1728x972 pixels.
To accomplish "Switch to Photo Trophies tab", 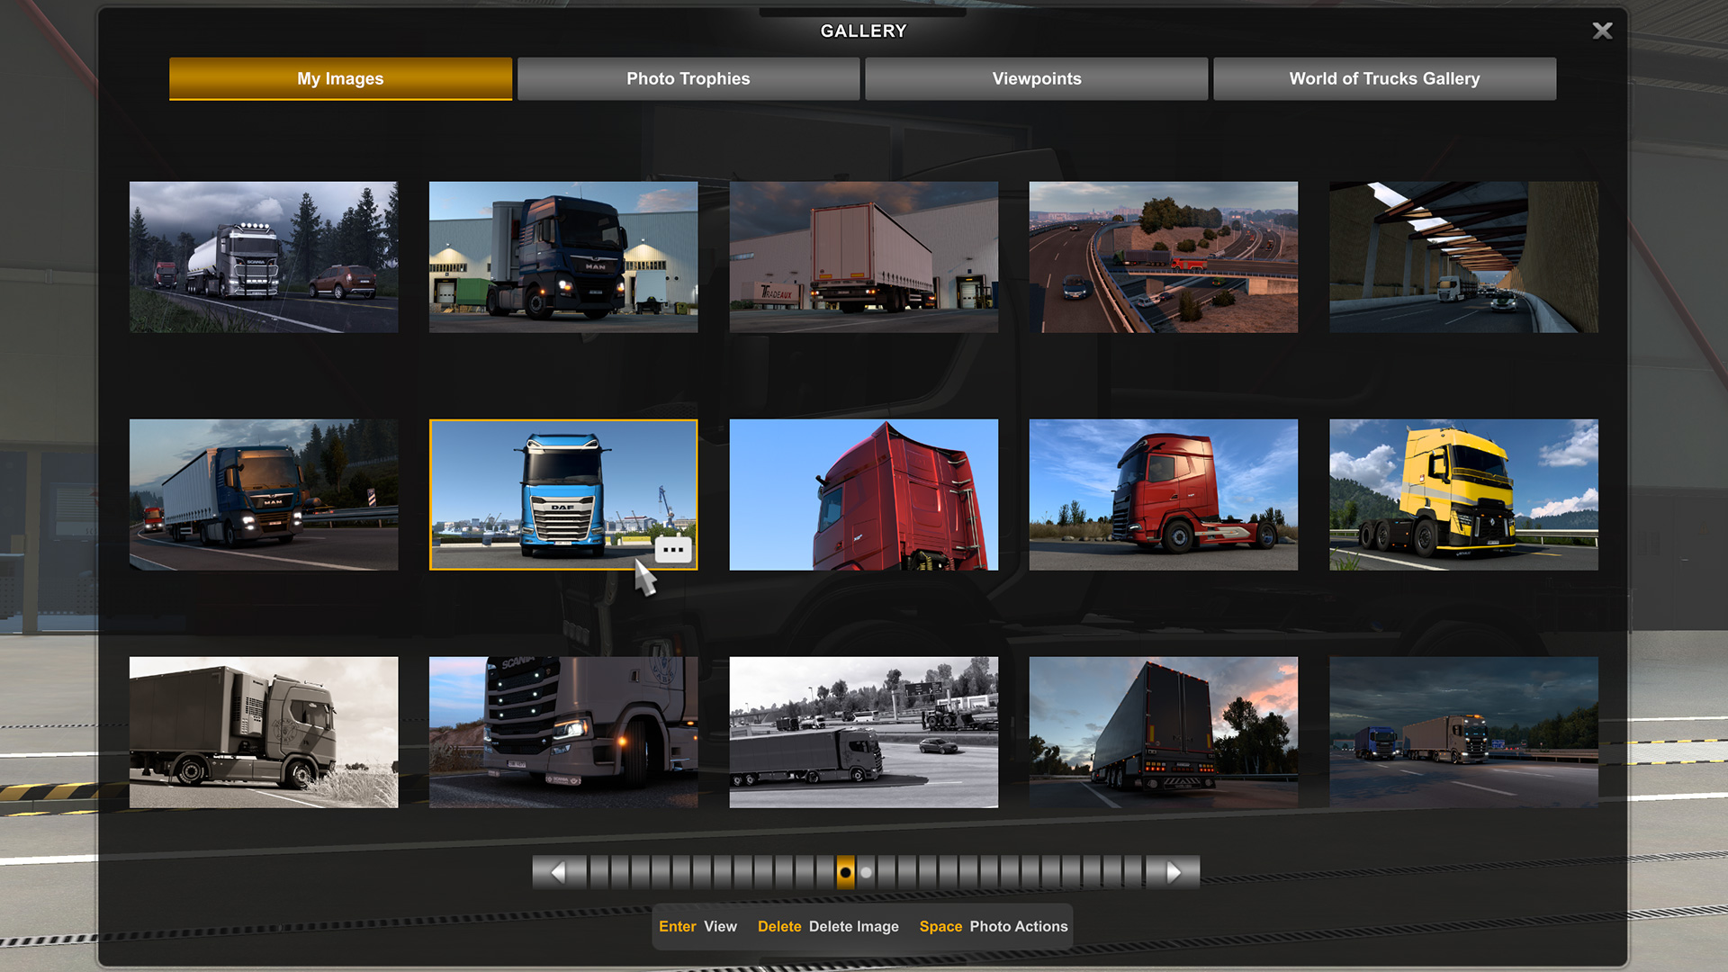I will [x=688, y=79].
